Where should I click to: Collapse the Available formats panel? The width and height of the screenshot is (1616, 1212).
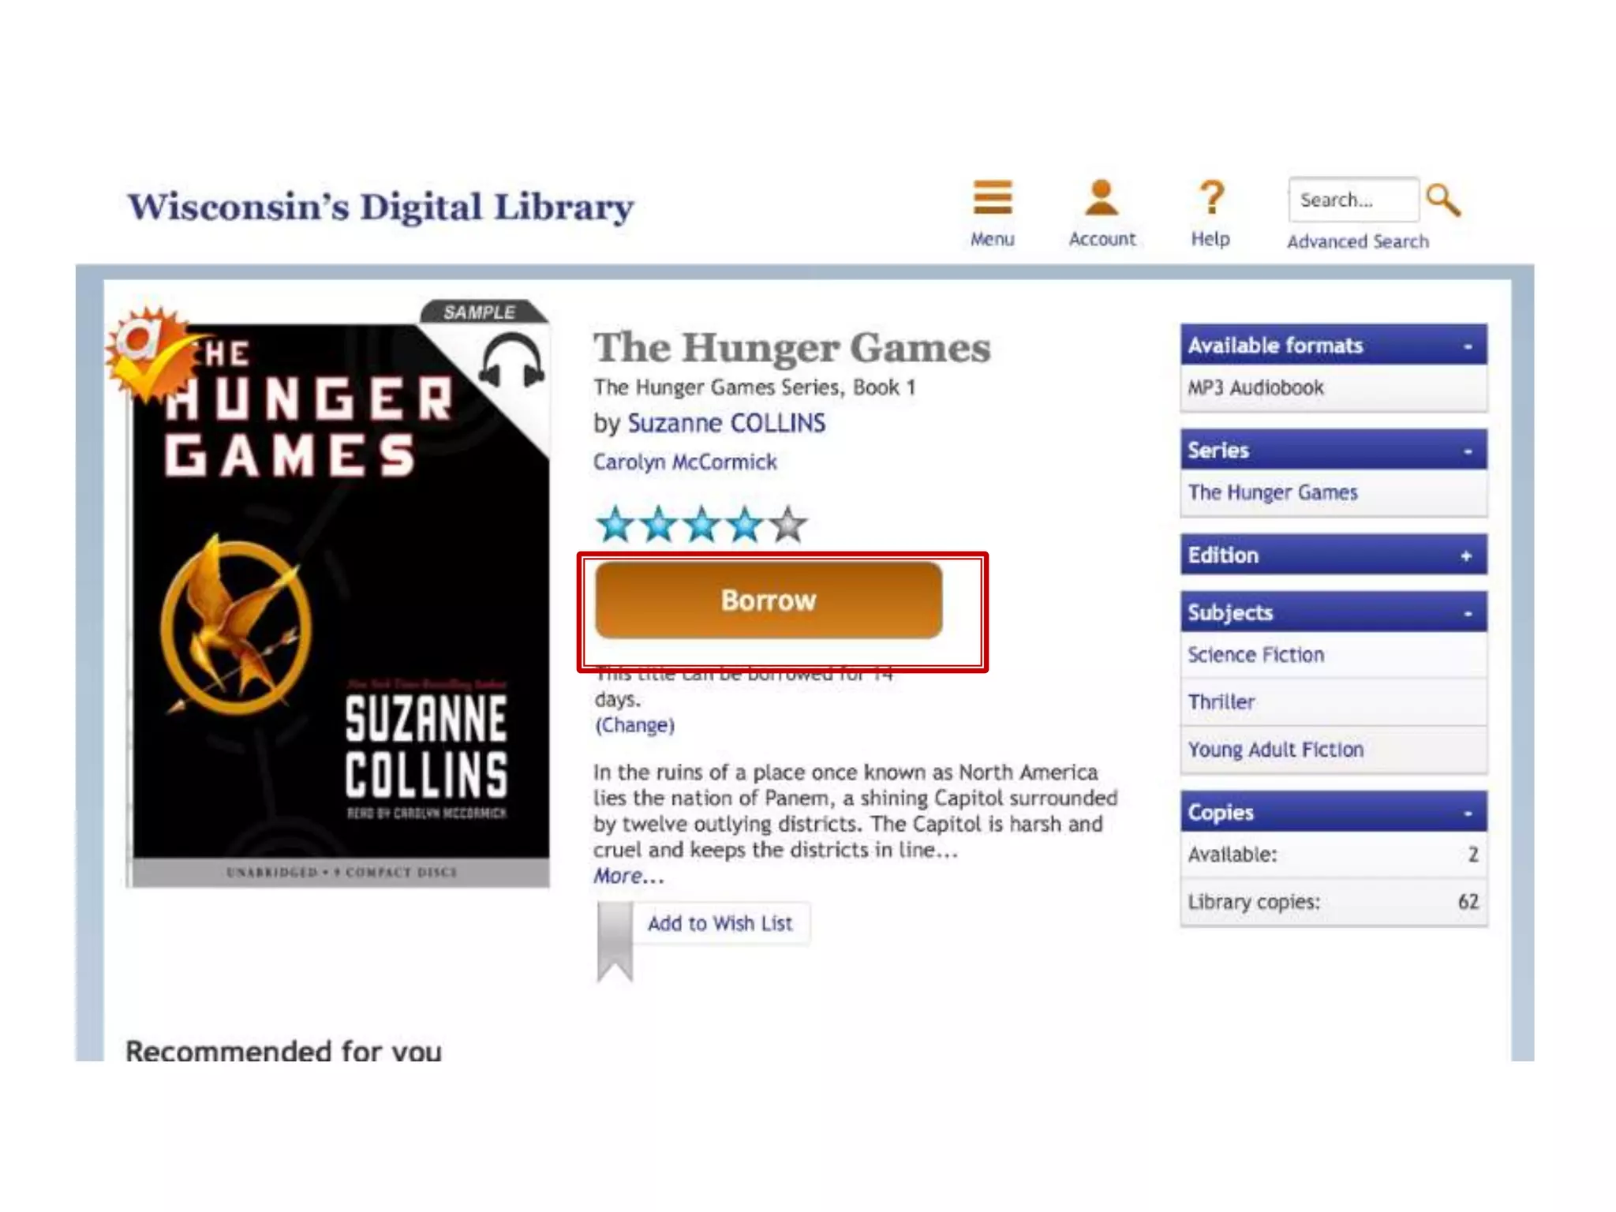click(1468, 346)
